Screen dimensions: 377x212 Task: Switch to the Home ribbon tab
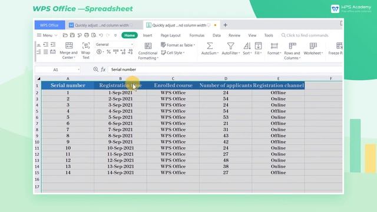[130, 35]
